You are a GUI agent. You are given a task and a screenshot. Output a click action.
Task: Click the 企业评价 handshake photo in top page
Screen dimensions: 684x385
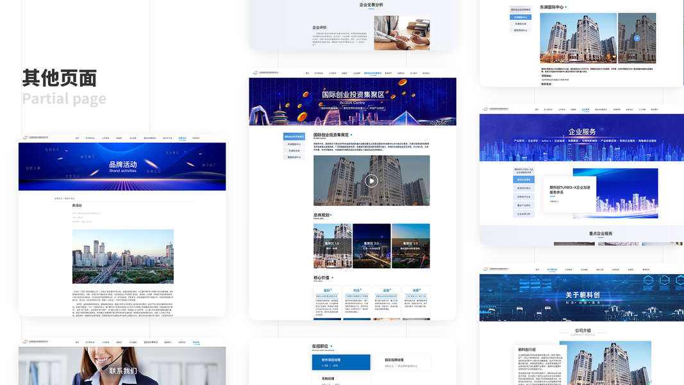tap(402, 33)
